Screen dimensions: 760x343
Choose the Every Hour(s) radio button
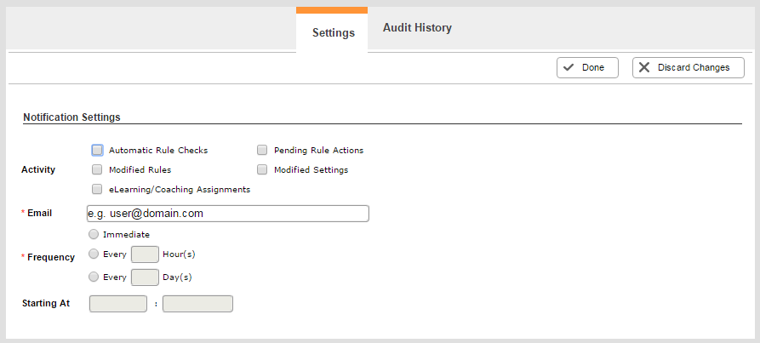point(94,254)
